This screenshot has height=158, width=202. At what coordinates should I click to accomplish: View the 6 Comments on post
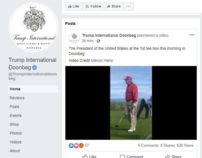pos(148,145)
